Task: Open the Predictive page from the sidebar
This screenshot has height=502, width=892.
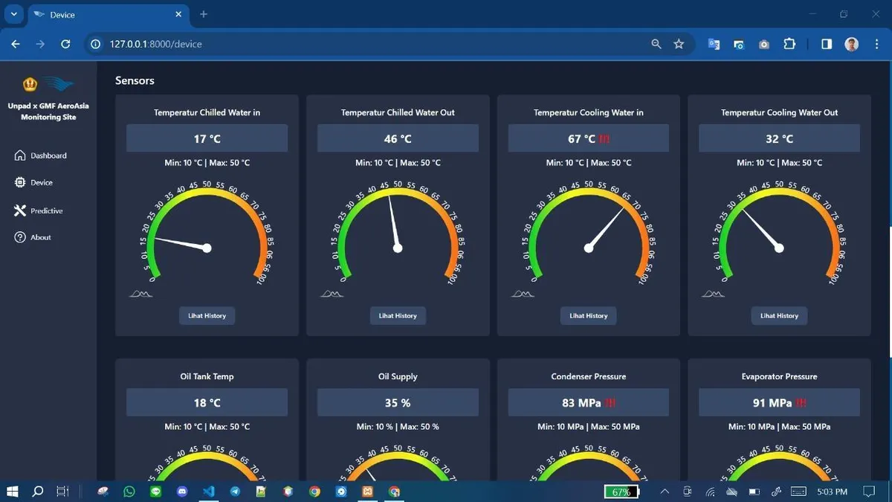Action: click(x=39, y=210)
